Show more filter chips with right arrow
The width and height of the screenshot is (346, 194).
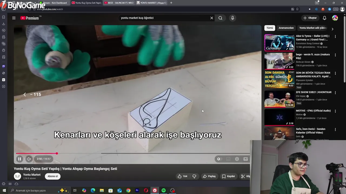332,29
